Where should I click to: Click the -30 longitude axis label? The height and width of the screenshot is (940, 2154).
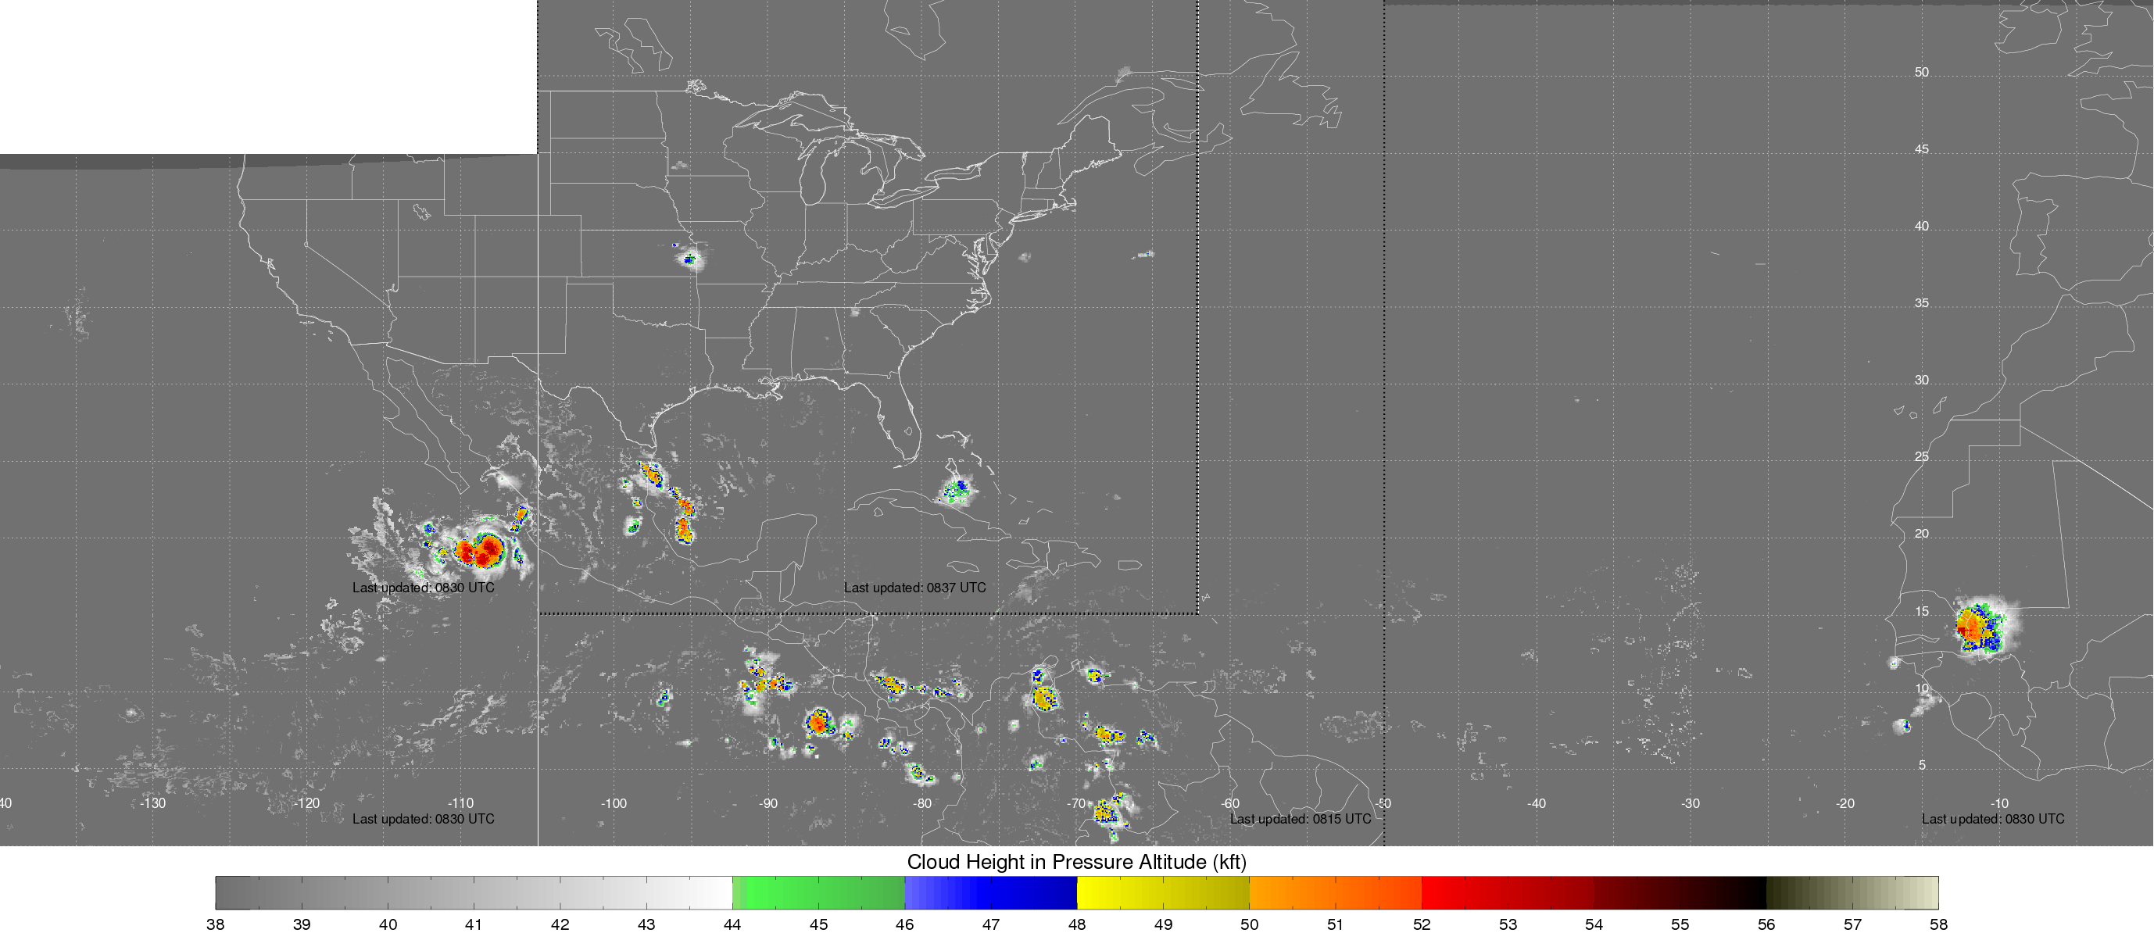coord(1690,804)
